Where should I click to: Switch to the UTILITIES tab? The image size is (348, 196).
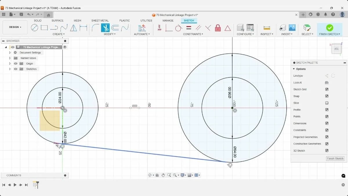(146, 21)
